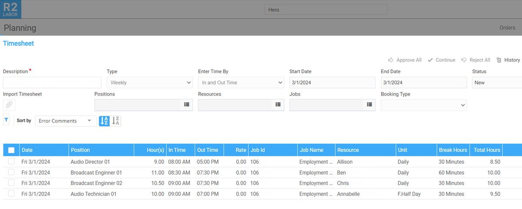Sort by the Position column header
The height and width of the screenshot is (209, 522).
(x=80, y=150)
